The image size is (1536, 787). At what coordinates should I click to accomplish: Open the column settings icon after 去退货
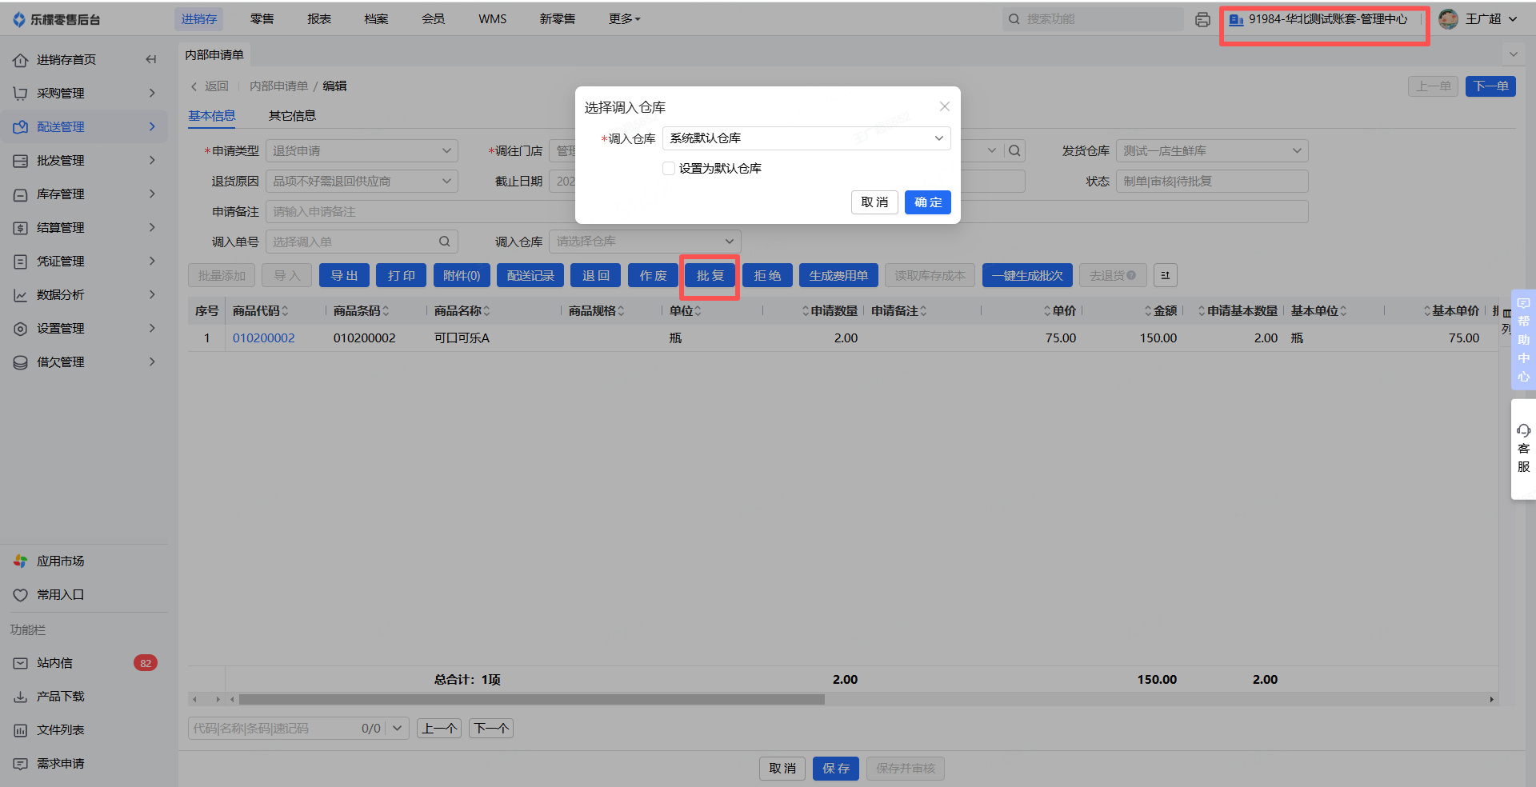pos(1166,275)
